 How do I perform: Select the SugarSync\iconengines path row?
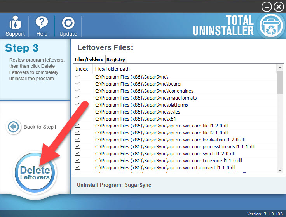click(x=144, y=91)
